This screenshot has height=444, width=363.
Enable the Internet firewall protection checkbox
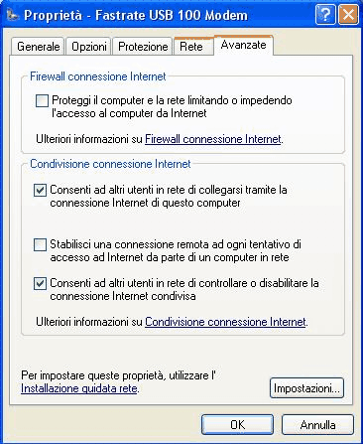pos(42,100)
